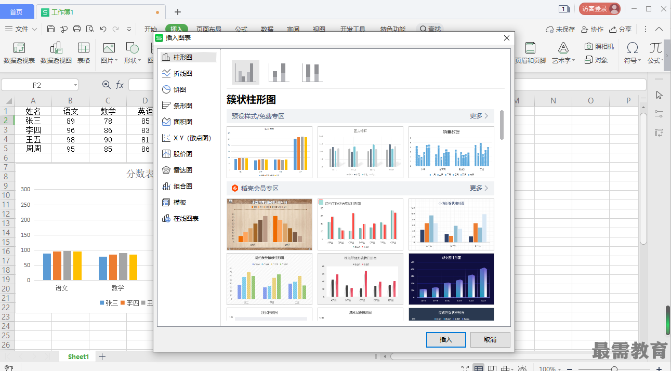
Task: Click undo arrow in quick toolbar
Action: 103,29
